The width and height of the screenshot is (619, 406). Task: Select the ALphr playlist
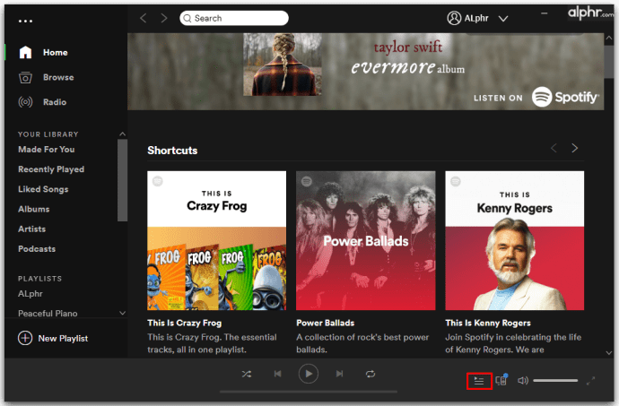pyautogui.click(x=31, y=294)
